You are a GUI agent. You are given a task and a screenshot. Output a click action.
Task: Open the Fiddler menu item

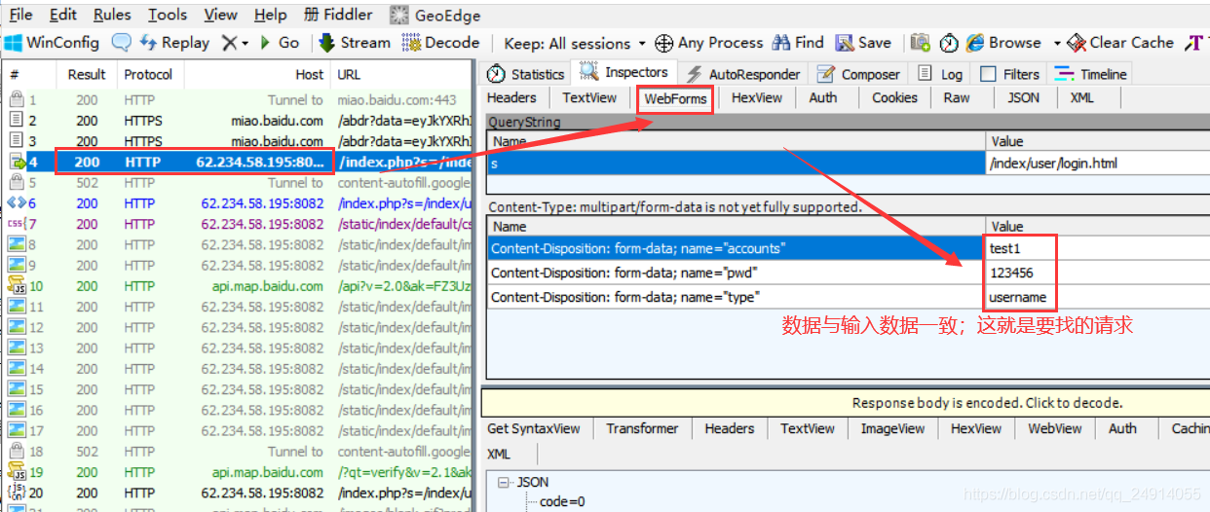click(338, 15)
